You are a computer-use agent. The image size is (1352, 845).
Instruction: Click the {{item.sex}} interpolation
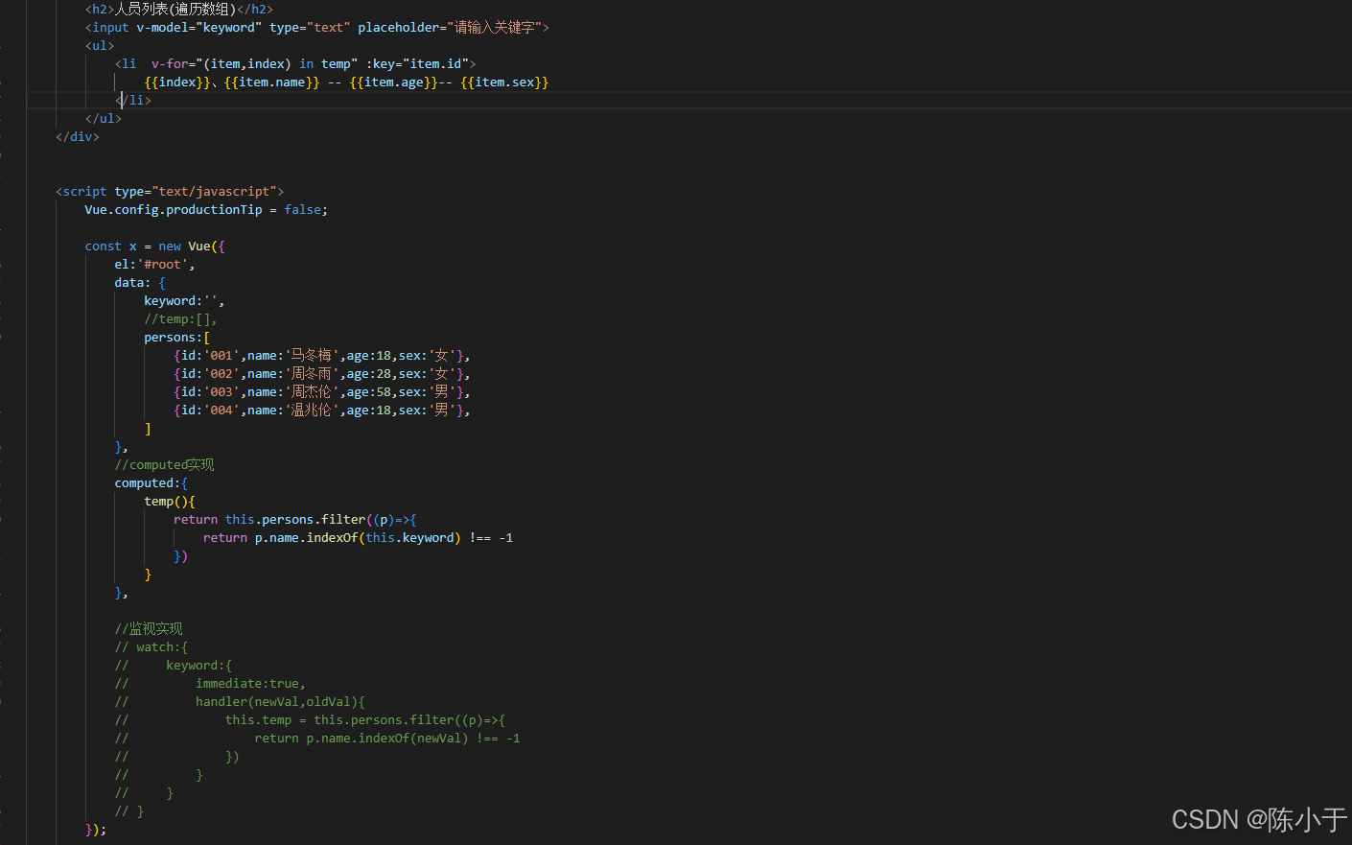pos(504,82)
